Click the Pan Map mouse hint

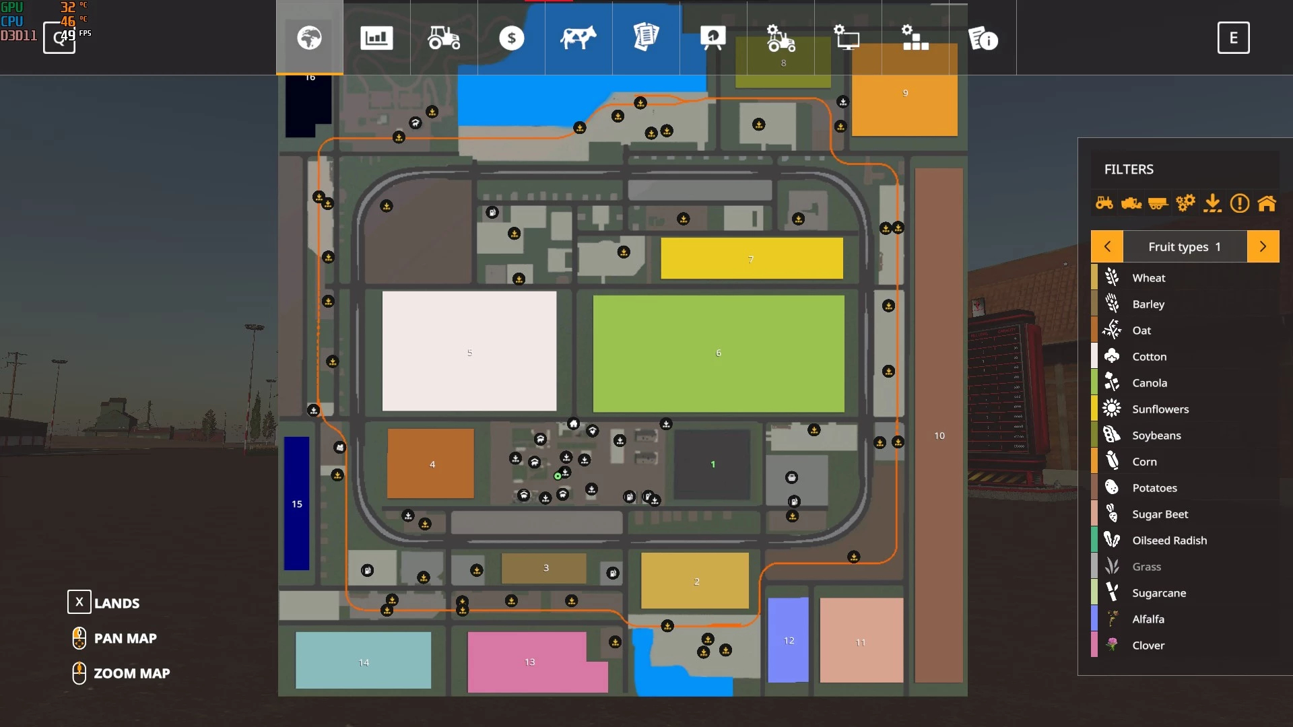(x=114, y=637)
